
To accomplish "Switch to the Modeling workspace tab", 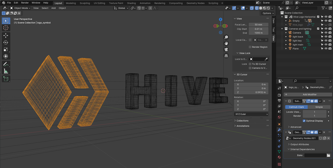I will pos(71,3).
